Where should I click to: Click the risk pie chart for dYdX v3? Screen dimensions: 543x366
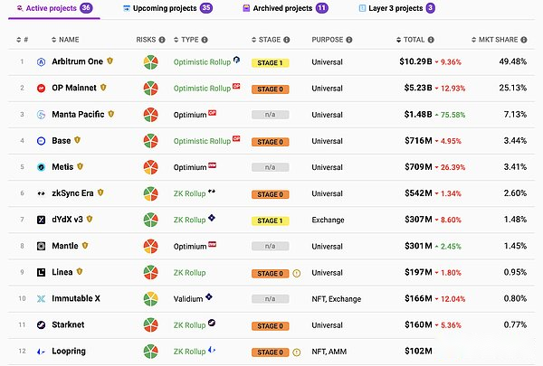152,220
